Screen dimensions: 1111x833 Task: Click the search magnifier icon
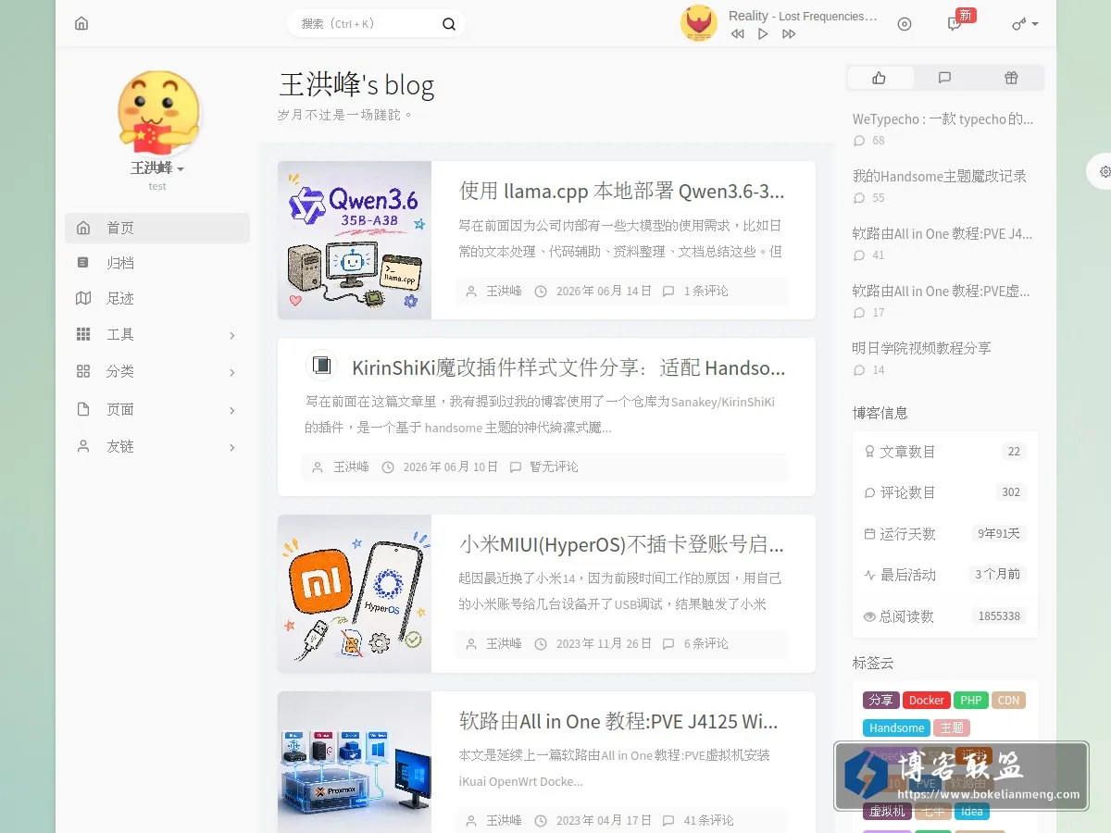449,24
